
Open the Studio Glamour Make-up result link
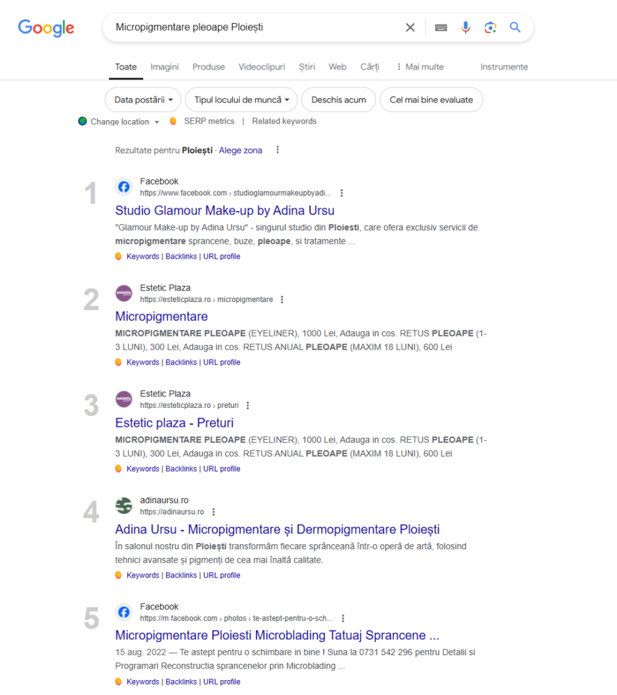coord(225,210)
